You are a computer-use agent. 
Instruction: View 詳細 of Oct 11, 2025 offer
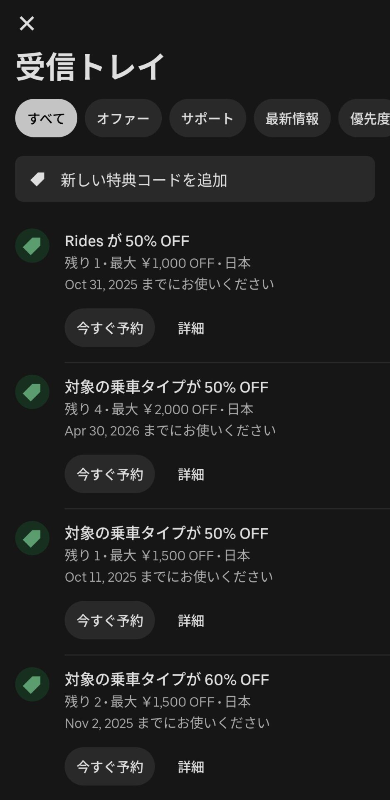pyautogui.click(x=191, y=620)
